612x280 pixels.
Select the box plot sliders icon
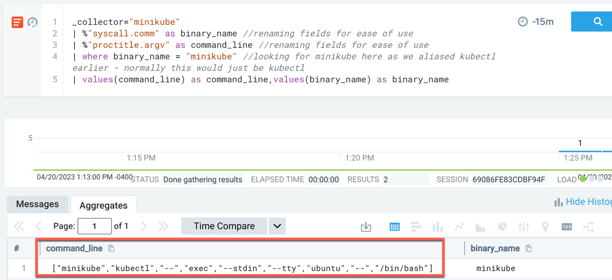coord(524,227)
